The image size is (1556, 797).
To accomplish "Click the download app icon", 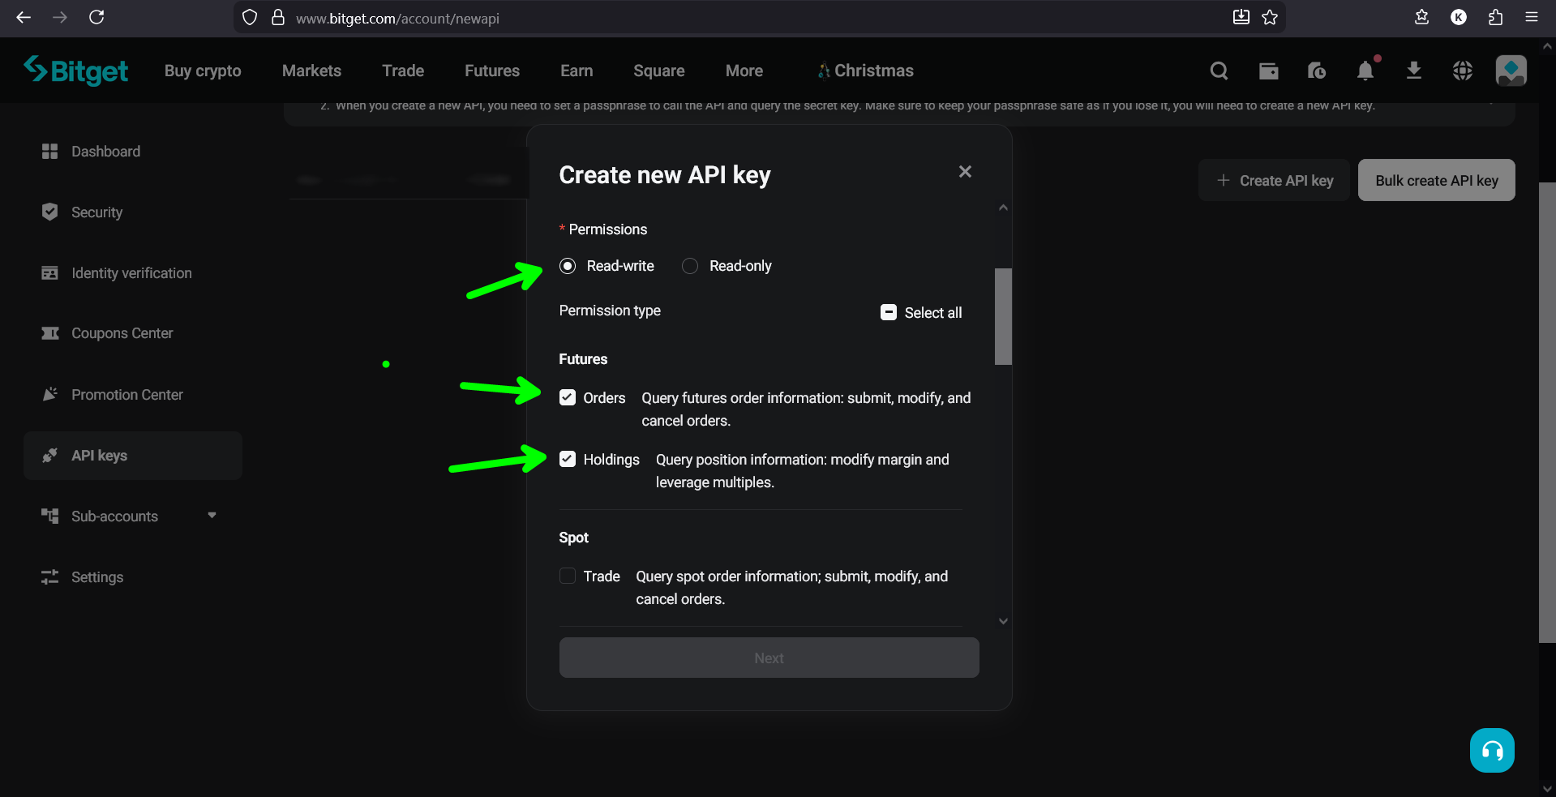I will tap(1414, 71).
